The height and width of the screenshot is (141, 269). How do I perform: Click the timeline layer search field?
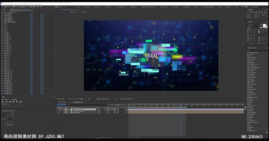pyautogui.click(x=87, y=105)
